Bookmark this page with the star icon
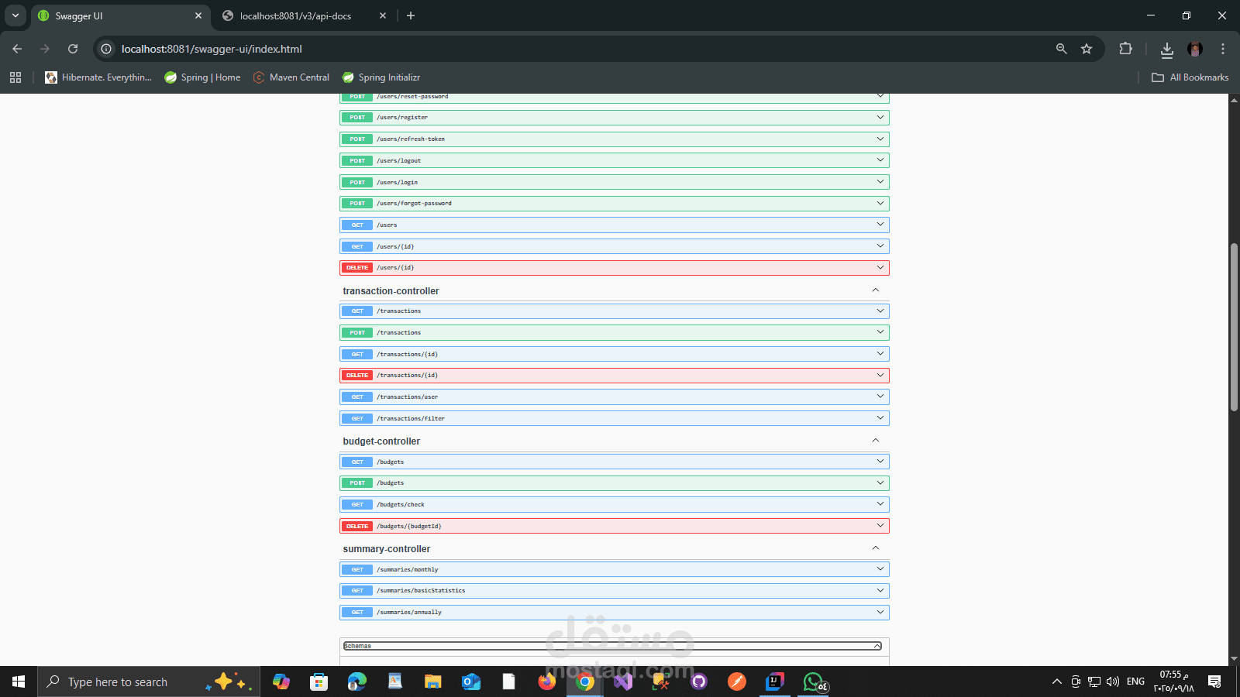Screen dimensions: 1240x697 [1087, 49]
